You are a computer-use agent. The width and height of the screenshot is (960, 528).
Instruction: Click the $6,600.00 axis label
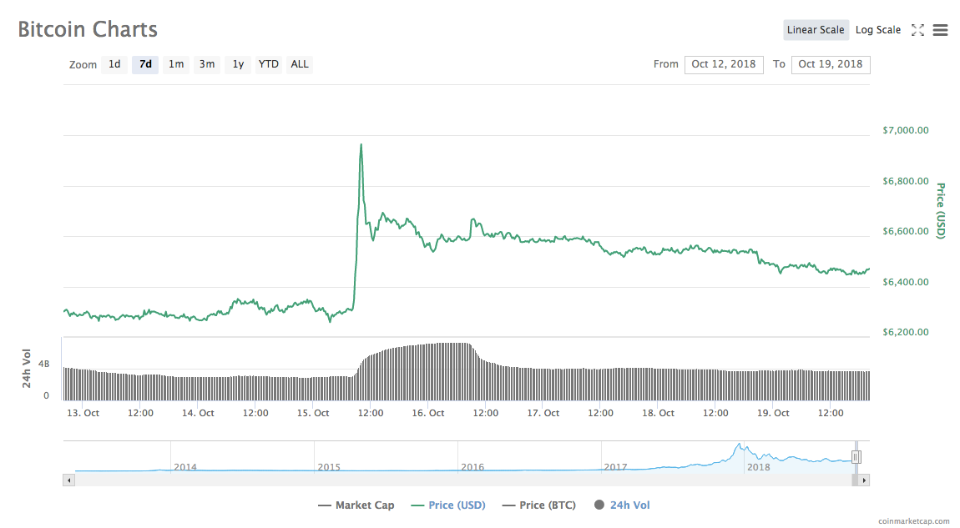pos(906,231)
